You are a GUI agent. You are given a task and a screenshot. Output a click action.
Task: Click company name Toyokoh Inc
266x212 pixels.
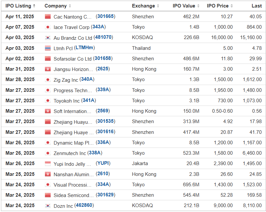click(x=66, y=101)
